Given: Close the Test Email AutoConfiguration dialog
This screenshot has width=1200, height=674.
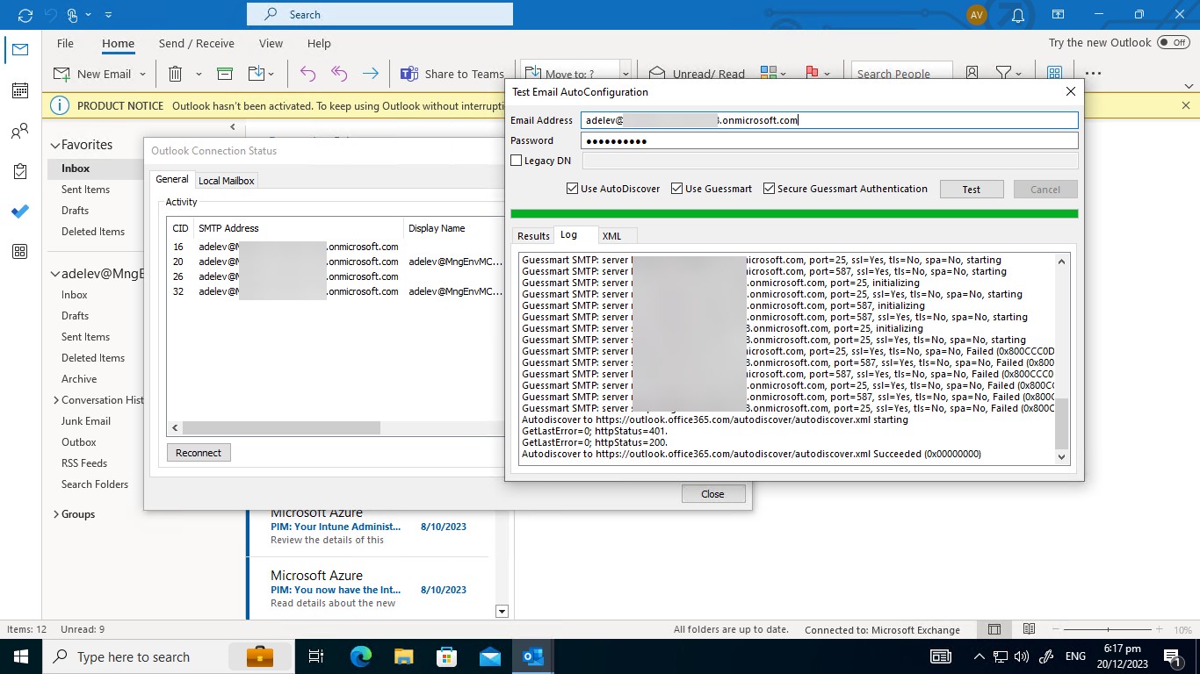Looking at the screenshot, I should coord(1070,91).
